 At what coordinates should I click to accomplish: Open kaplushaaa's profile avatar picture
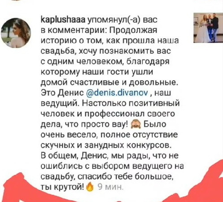pos(16,33)
